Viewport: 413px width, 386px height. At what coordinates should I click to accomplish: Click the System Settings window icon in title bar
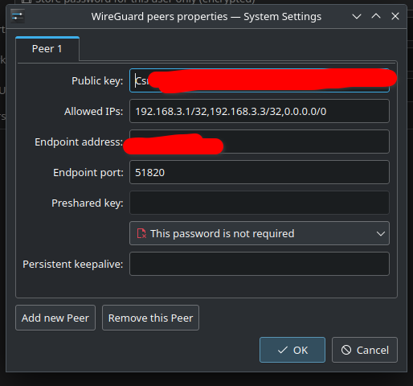[x=18, y=16]
